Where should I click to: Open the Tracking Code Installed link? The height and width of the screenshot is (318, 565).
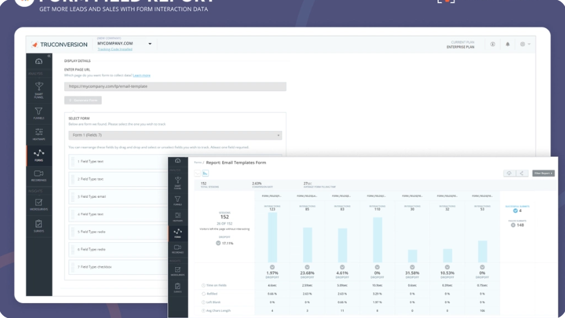tap(115, 50)
